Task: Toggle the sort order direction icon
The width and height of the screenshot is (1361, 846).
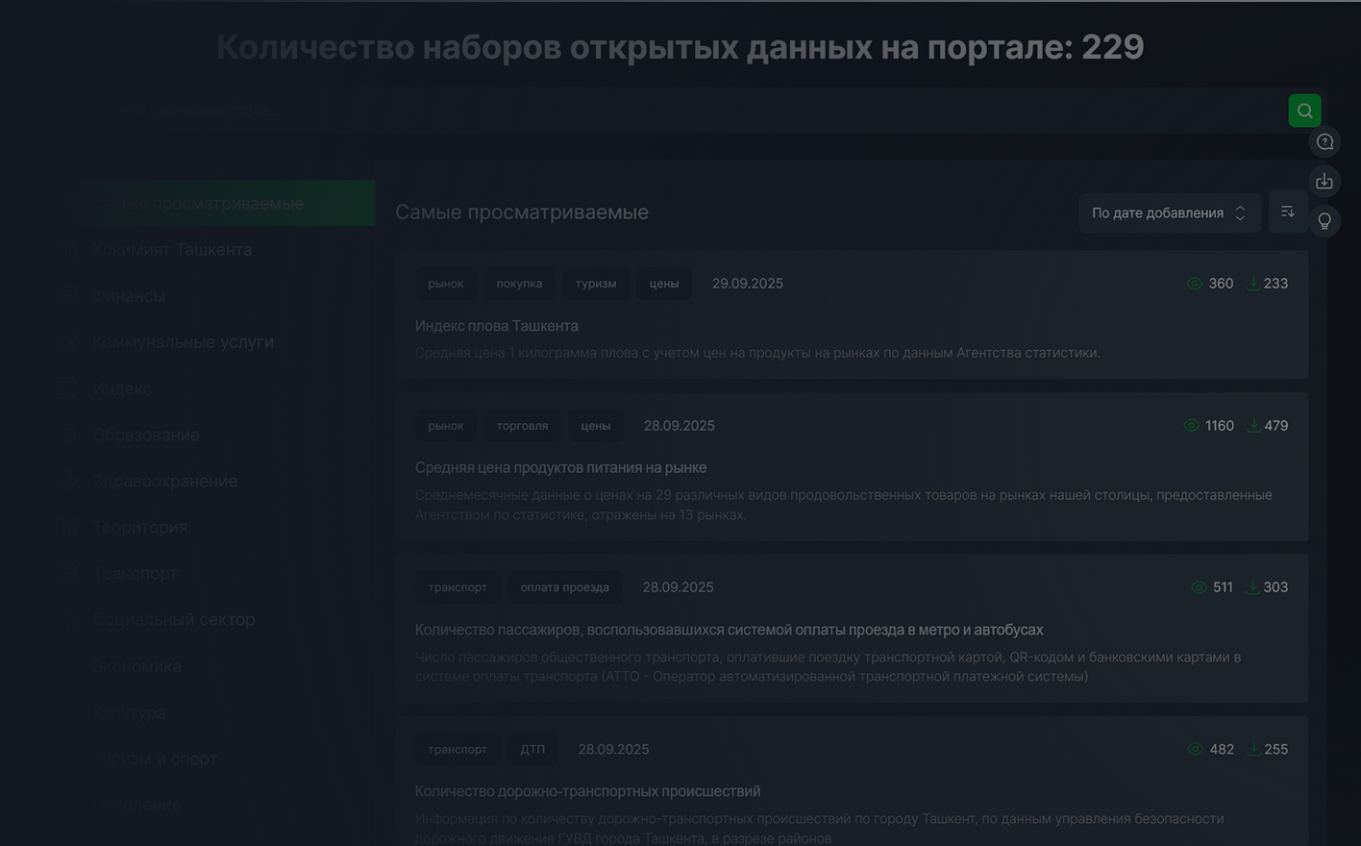Action: [x=1288, y=211]
